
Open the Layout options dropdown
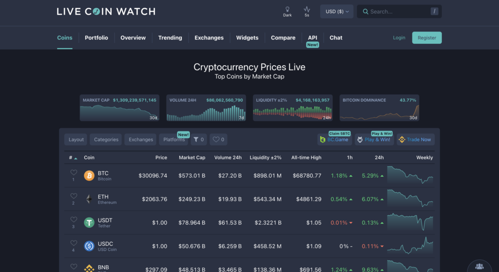76,140
